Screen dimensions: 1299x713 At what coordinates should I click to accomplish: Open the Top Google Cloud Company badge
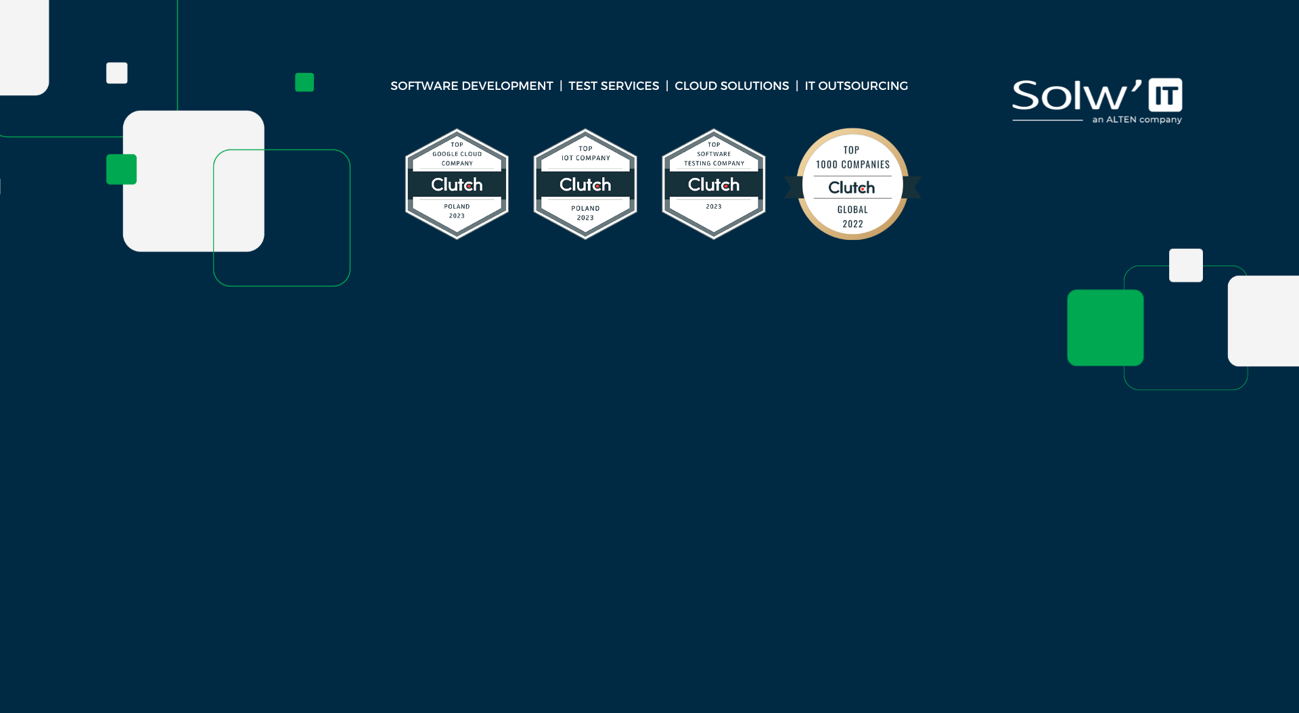point(457,184)
